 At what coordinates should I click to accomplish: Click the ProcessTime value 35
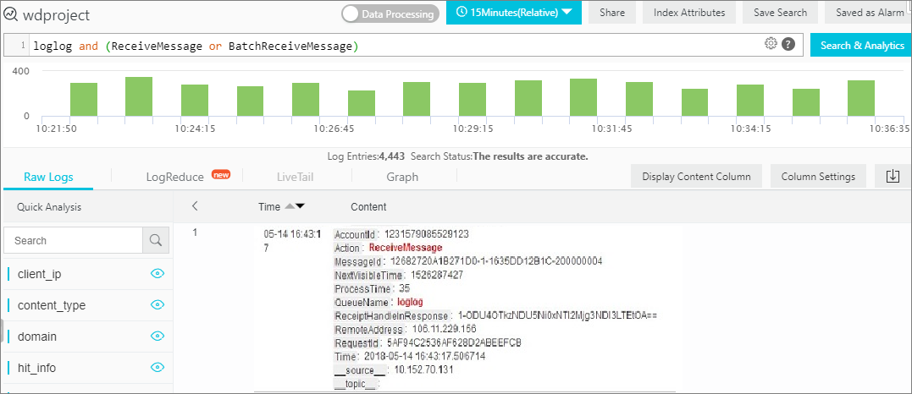(x=405, y=287)
